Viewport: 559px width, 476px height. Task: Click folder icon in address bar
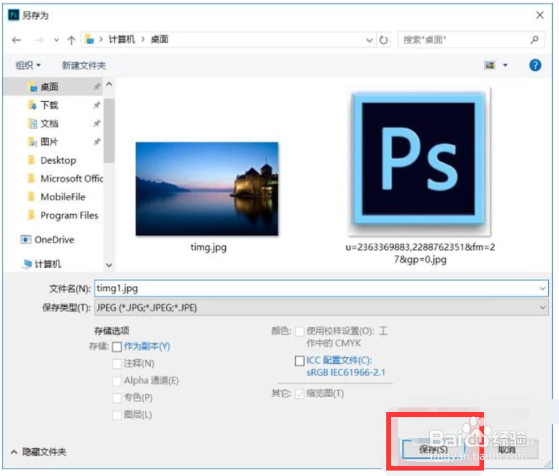click(x=90, y=39)
